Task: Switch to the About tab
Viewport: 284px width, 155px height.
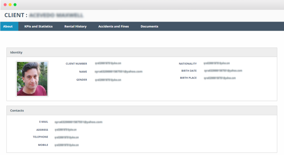Action: [8, 26]
